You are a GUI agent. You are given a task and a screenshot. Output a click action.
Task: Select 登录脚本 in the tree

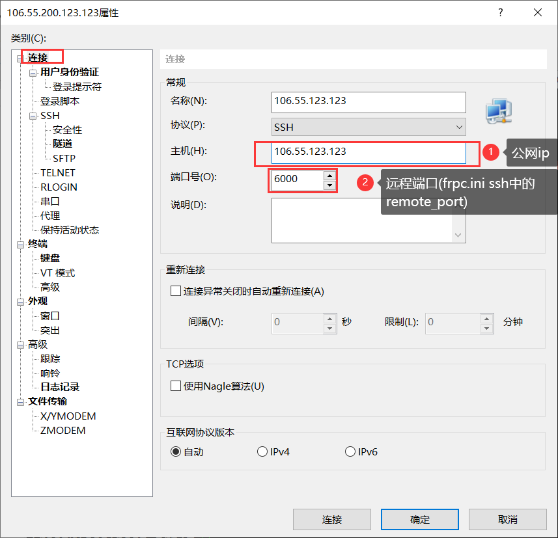coord(60,101)
